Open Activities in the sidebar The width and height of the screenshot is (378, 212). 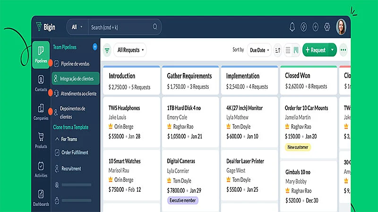[41, 169]
